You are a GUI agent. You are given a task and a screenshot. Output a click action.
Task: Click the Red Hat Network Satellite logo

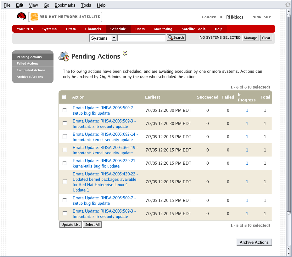65,17
